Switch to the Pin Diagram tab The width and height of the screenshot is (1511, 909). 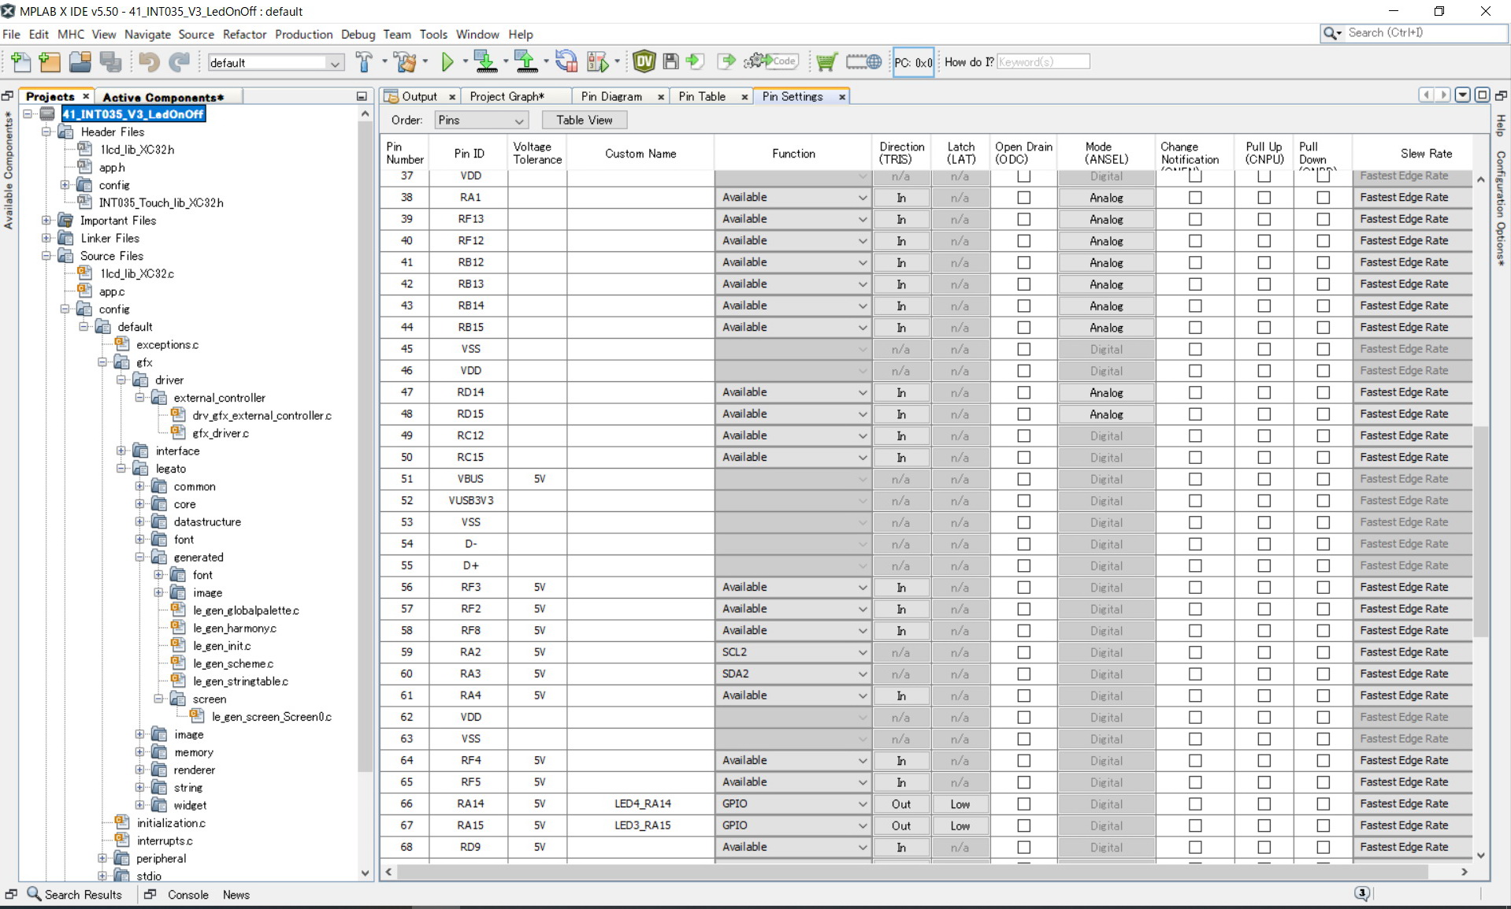click(611, 96)
